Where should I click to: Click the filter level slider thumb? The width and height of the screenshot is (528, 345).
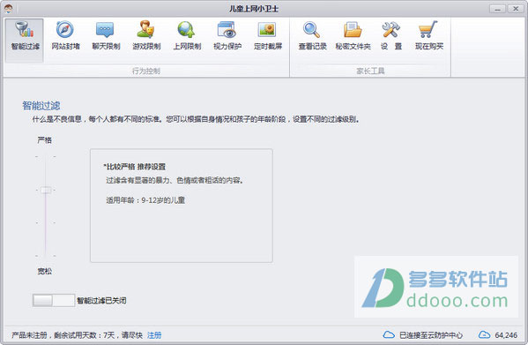(46, 191)
